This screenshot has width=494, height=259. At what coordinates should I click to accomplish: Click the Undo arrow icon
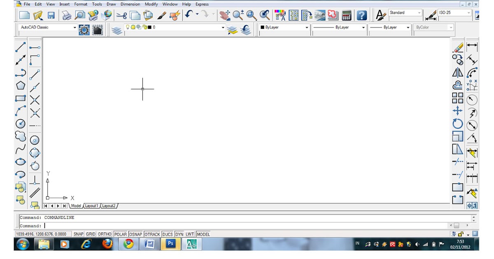[189, 15]
